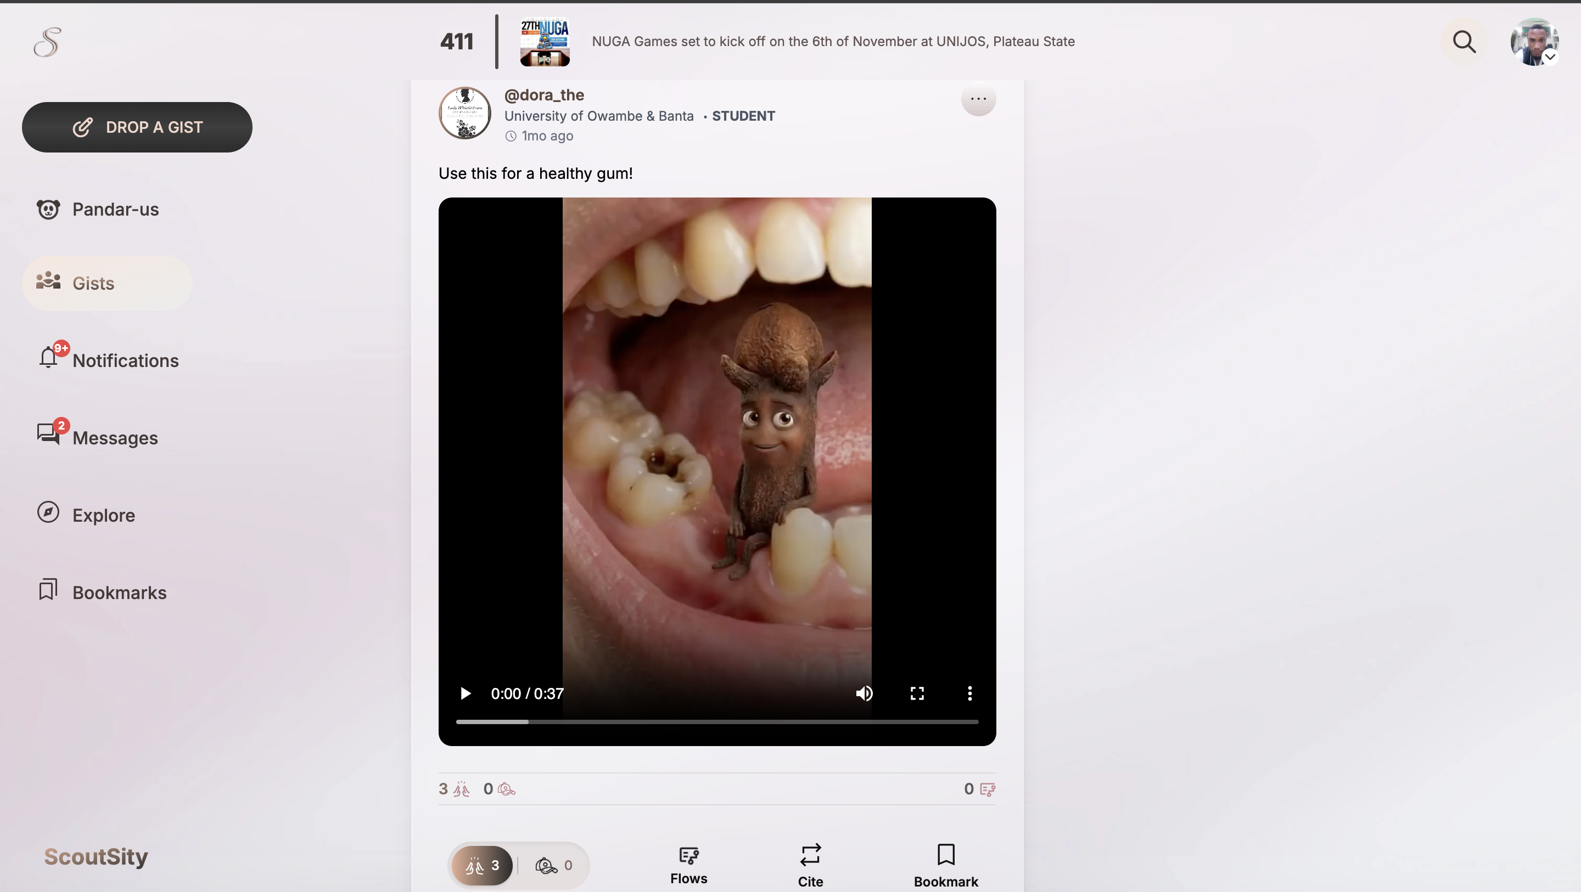View dora_the's profile picture
The width and height of the screenshot is (1581, 892).
tap(464, 113)
